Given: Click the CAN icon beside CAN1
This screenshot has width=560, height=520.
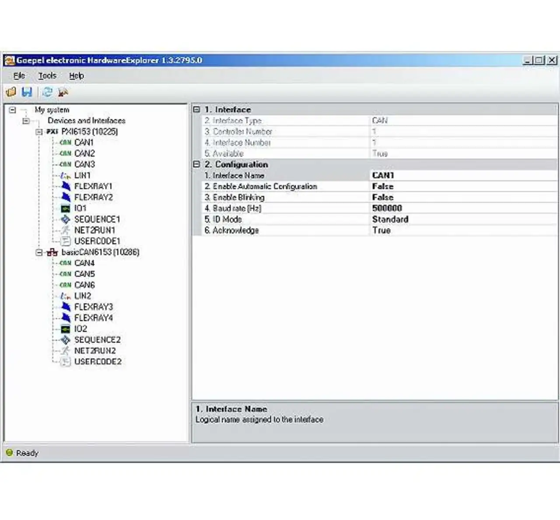Looking at the screenshot, I should 65,142.
